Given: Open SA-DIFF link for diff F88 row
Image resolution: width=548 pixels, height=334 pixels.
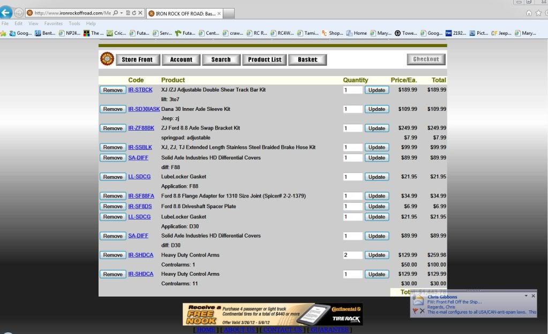Looking at the screenshot, I should point(138,157).
